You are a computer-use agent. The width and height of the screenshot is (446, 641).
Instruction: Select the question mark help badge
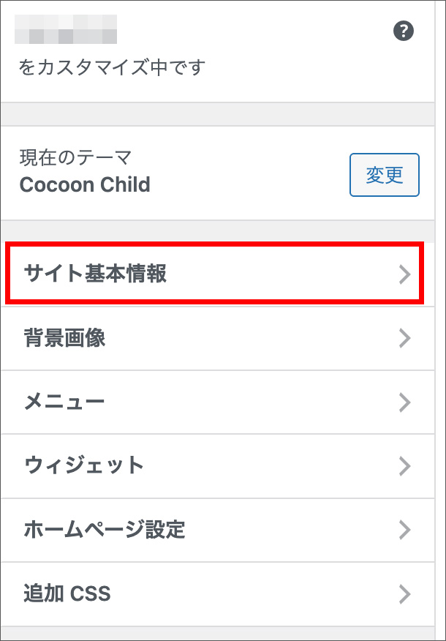(x=403, y=31)
